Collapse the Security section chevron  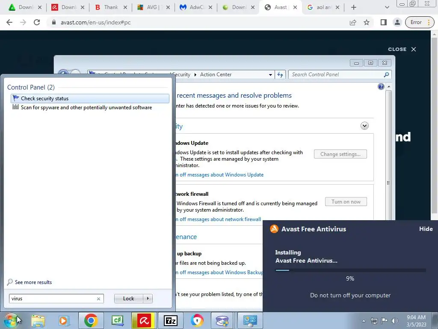point(364,126)
